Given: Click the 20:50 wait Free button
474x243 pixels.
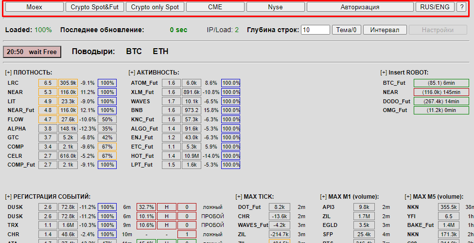Looking at the screenshot, I should (x=32, y=52).
